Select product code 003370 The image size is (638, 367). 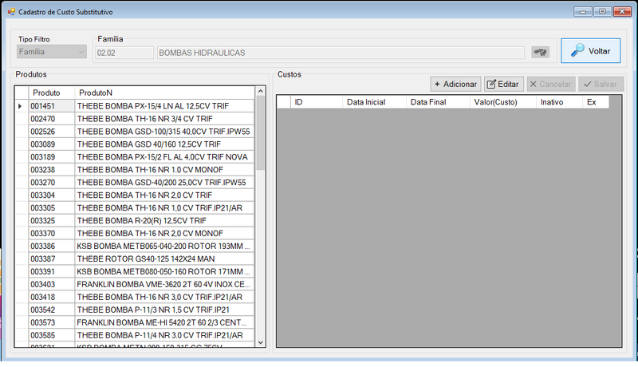click(x=52, y=234)
